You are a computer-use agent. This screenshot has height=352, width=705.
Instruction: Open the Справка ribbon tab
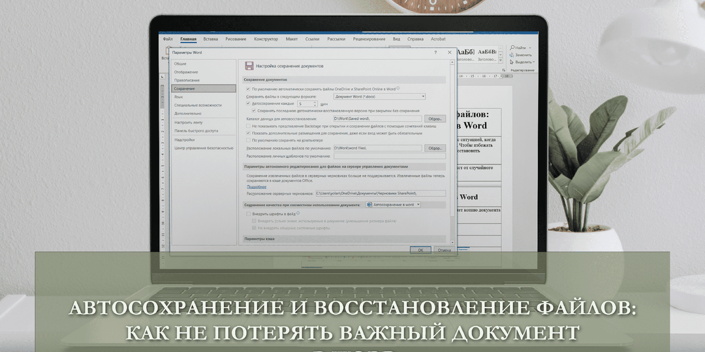(415, 39)
